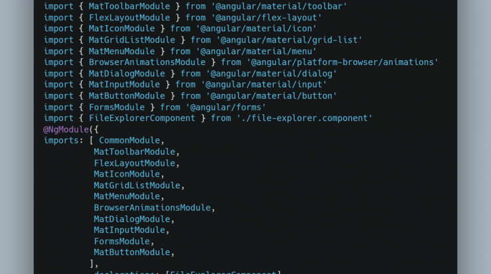Click the MatIconModule import identifier

coord(122,28)
